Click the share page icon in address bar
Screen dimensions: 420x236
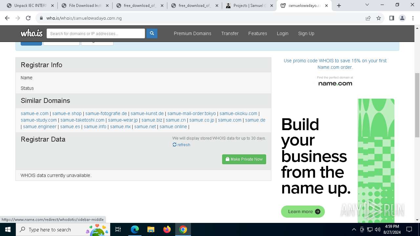click(x=368, y=18)
